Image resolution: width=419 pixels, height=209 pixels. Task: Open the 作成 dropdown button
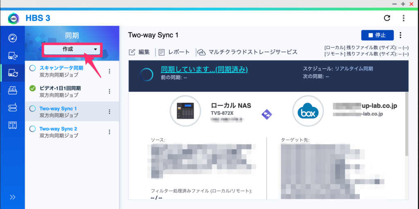(x=72, y=49)
